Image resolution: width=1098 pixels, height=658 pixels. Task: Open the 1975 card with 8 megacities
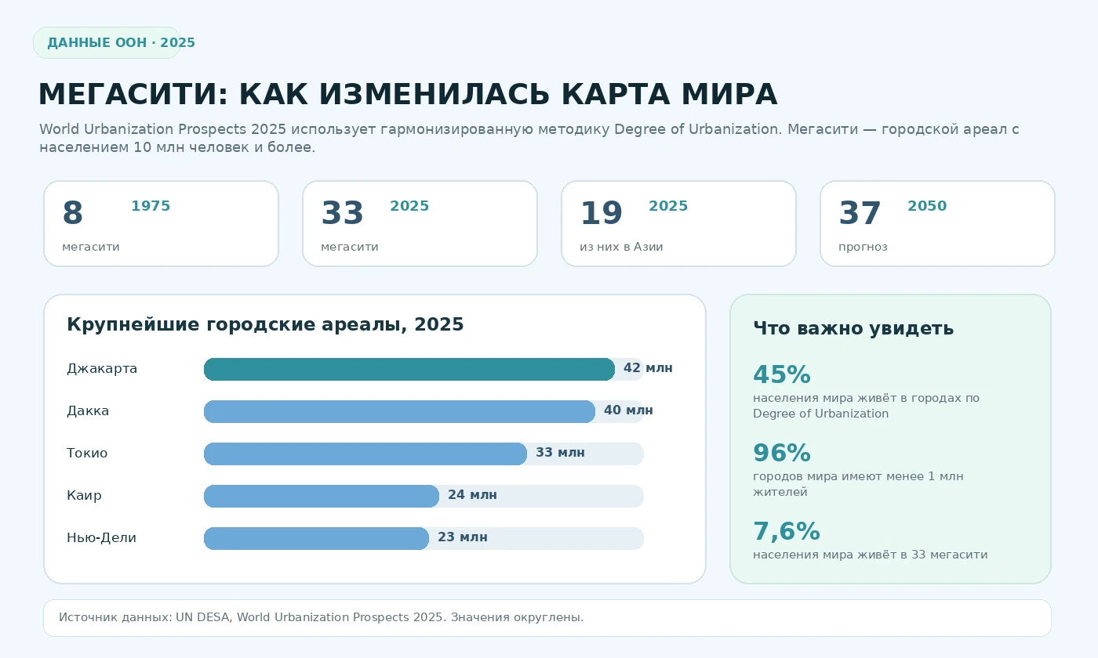[161, 224]
